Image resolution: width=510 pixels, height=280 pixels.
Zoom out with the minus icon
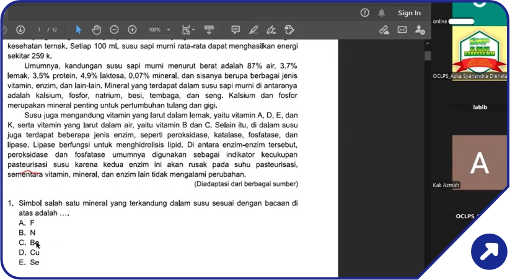[114, 30]
